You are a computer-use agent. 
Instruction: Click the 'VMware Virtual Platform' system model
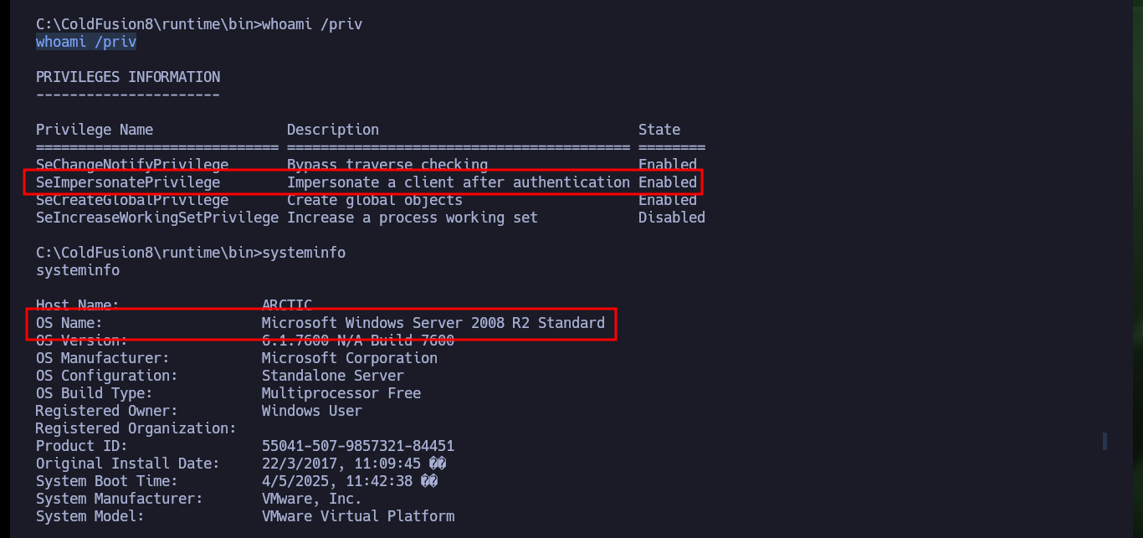(x=358, y=516)
